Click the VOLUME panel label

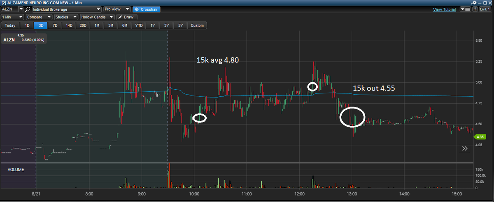tap(15, 169)
